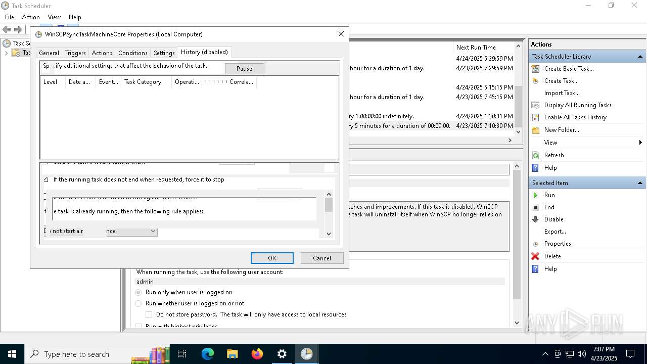Switch to the Conditions tab
647x364 pixels.
(133, 53)
